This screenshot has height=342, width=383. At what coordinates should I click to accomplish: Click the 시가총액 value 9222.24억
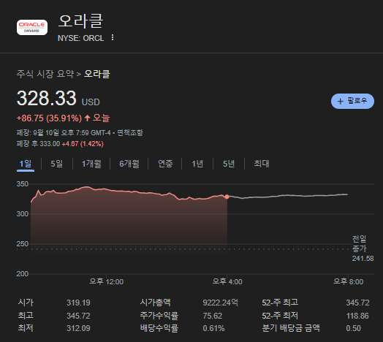point(220,303)
